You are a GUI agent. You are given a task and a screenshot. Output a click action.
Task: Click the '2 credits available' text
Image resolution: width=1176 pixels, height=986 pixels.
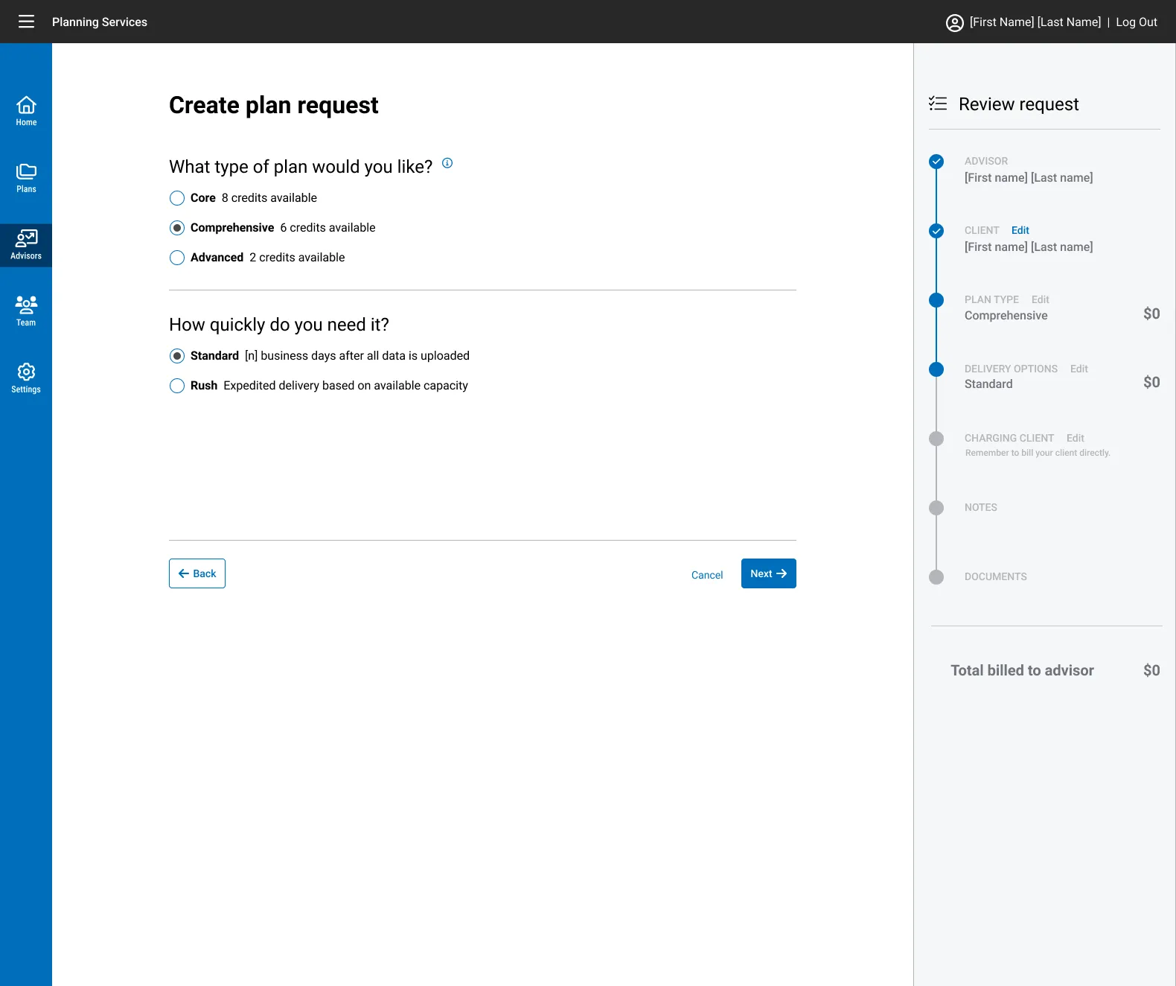297,258
